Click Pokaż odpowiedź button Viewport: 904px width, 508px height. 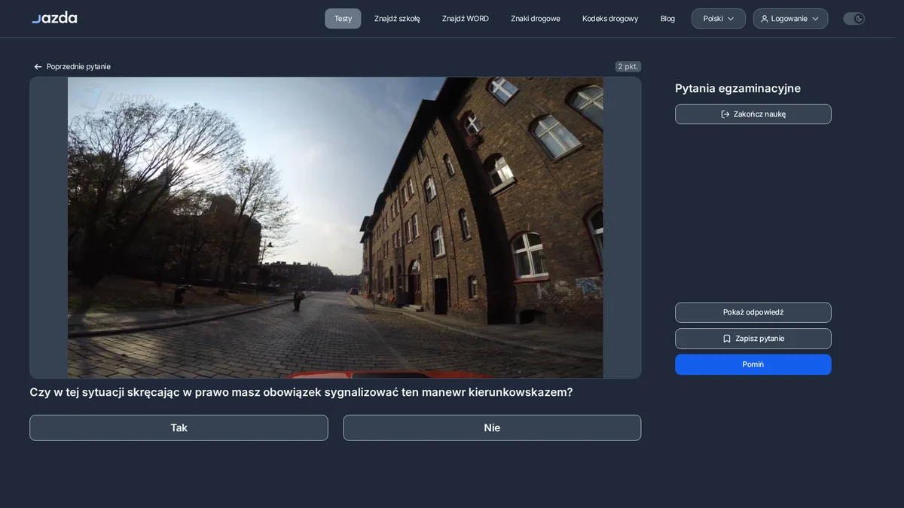tap(753, 312)
